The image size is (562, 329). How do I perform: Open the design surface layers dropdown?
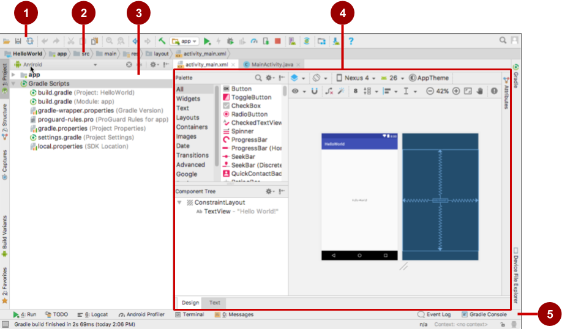(298, 78)
